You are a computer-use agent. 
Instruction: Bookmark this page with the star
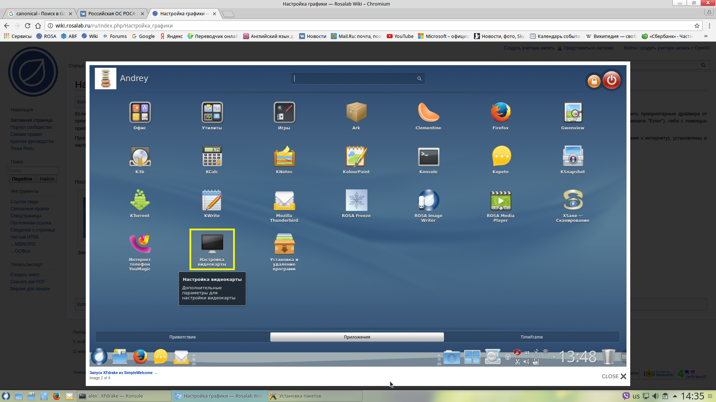(697, 26)
